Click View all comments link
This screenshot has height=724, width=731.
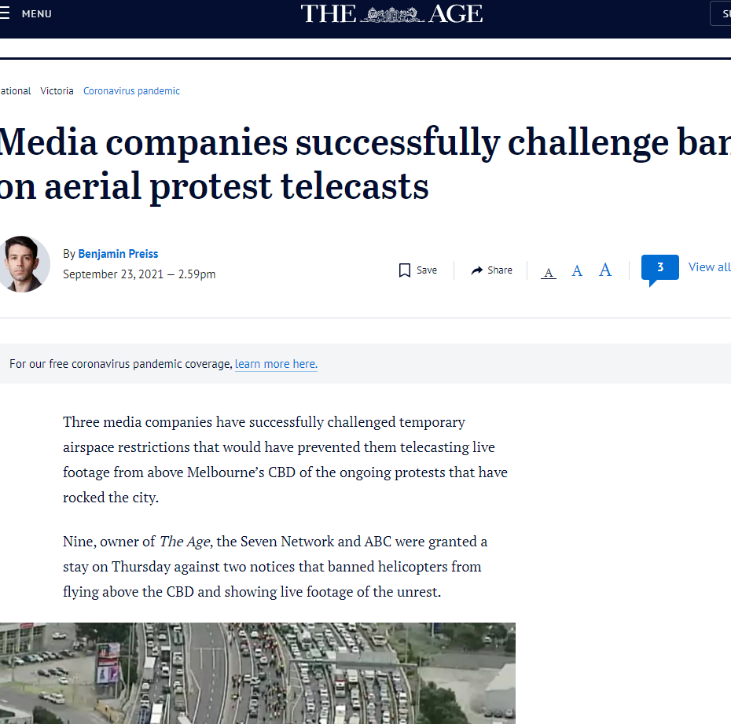coord(709,267)
